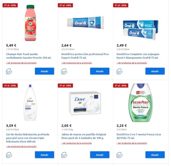View promotion products for Oral-B Complete toothpaste
Image resolution: width=171 pixels, height=166 pixels.
click(x=132, y=63)
